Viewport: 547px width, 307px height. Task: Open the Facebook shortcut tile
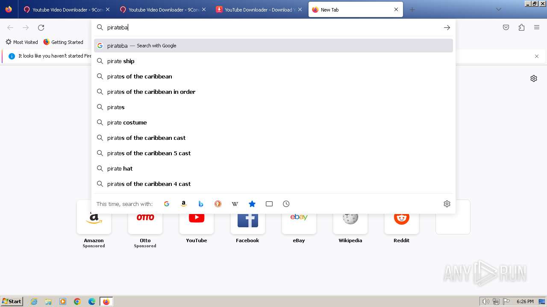coord(248,224)
